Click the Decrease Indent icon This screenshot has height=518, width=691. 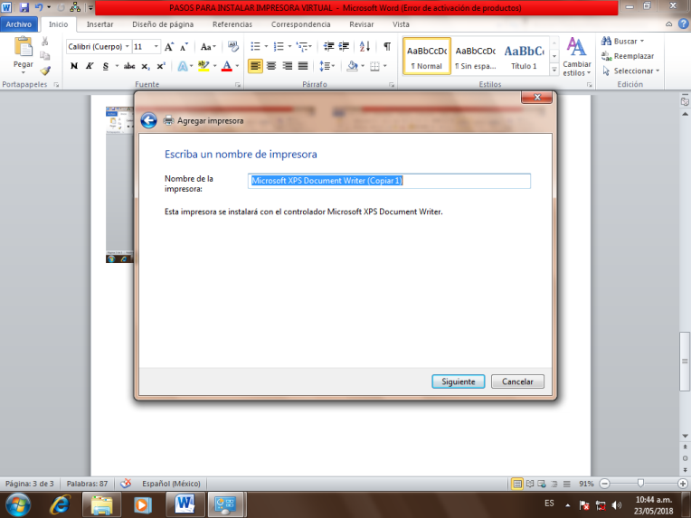328,46
